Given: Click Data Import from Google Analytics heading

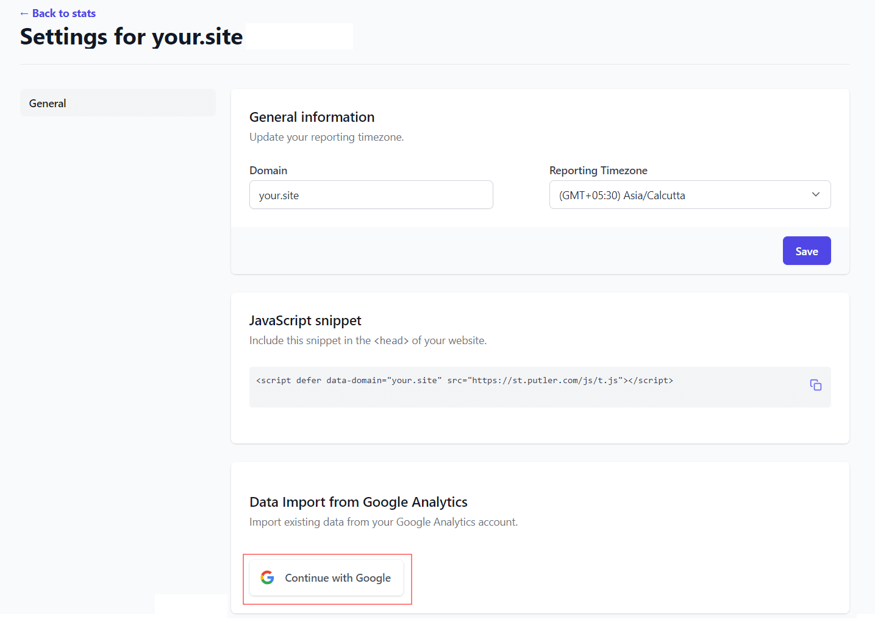Looking at the screenshot, I should [359, 502].
